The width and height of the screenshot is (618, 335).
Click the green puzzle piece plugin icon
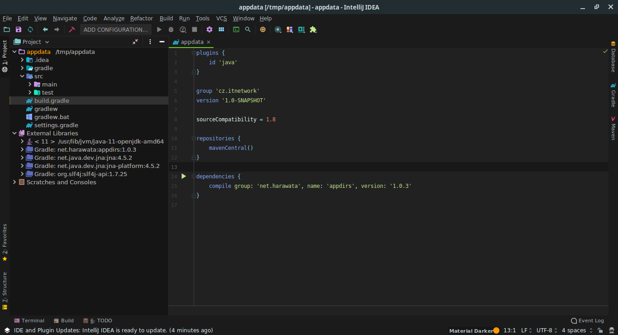[x=313, y=29]
